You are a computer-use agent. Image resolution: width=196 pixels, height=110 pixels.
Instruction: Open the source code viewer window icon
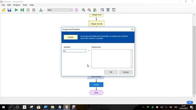coord(102,10)
